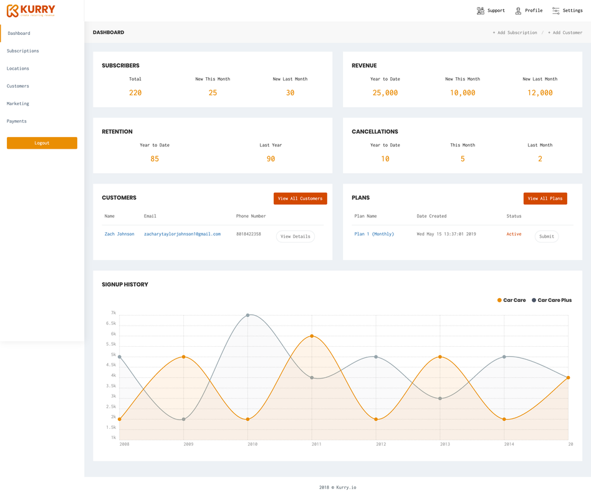Click Car Care Plus 2013 data point at 3k
The width and height of the screenshot is (591, 498).
click(440, 398)
